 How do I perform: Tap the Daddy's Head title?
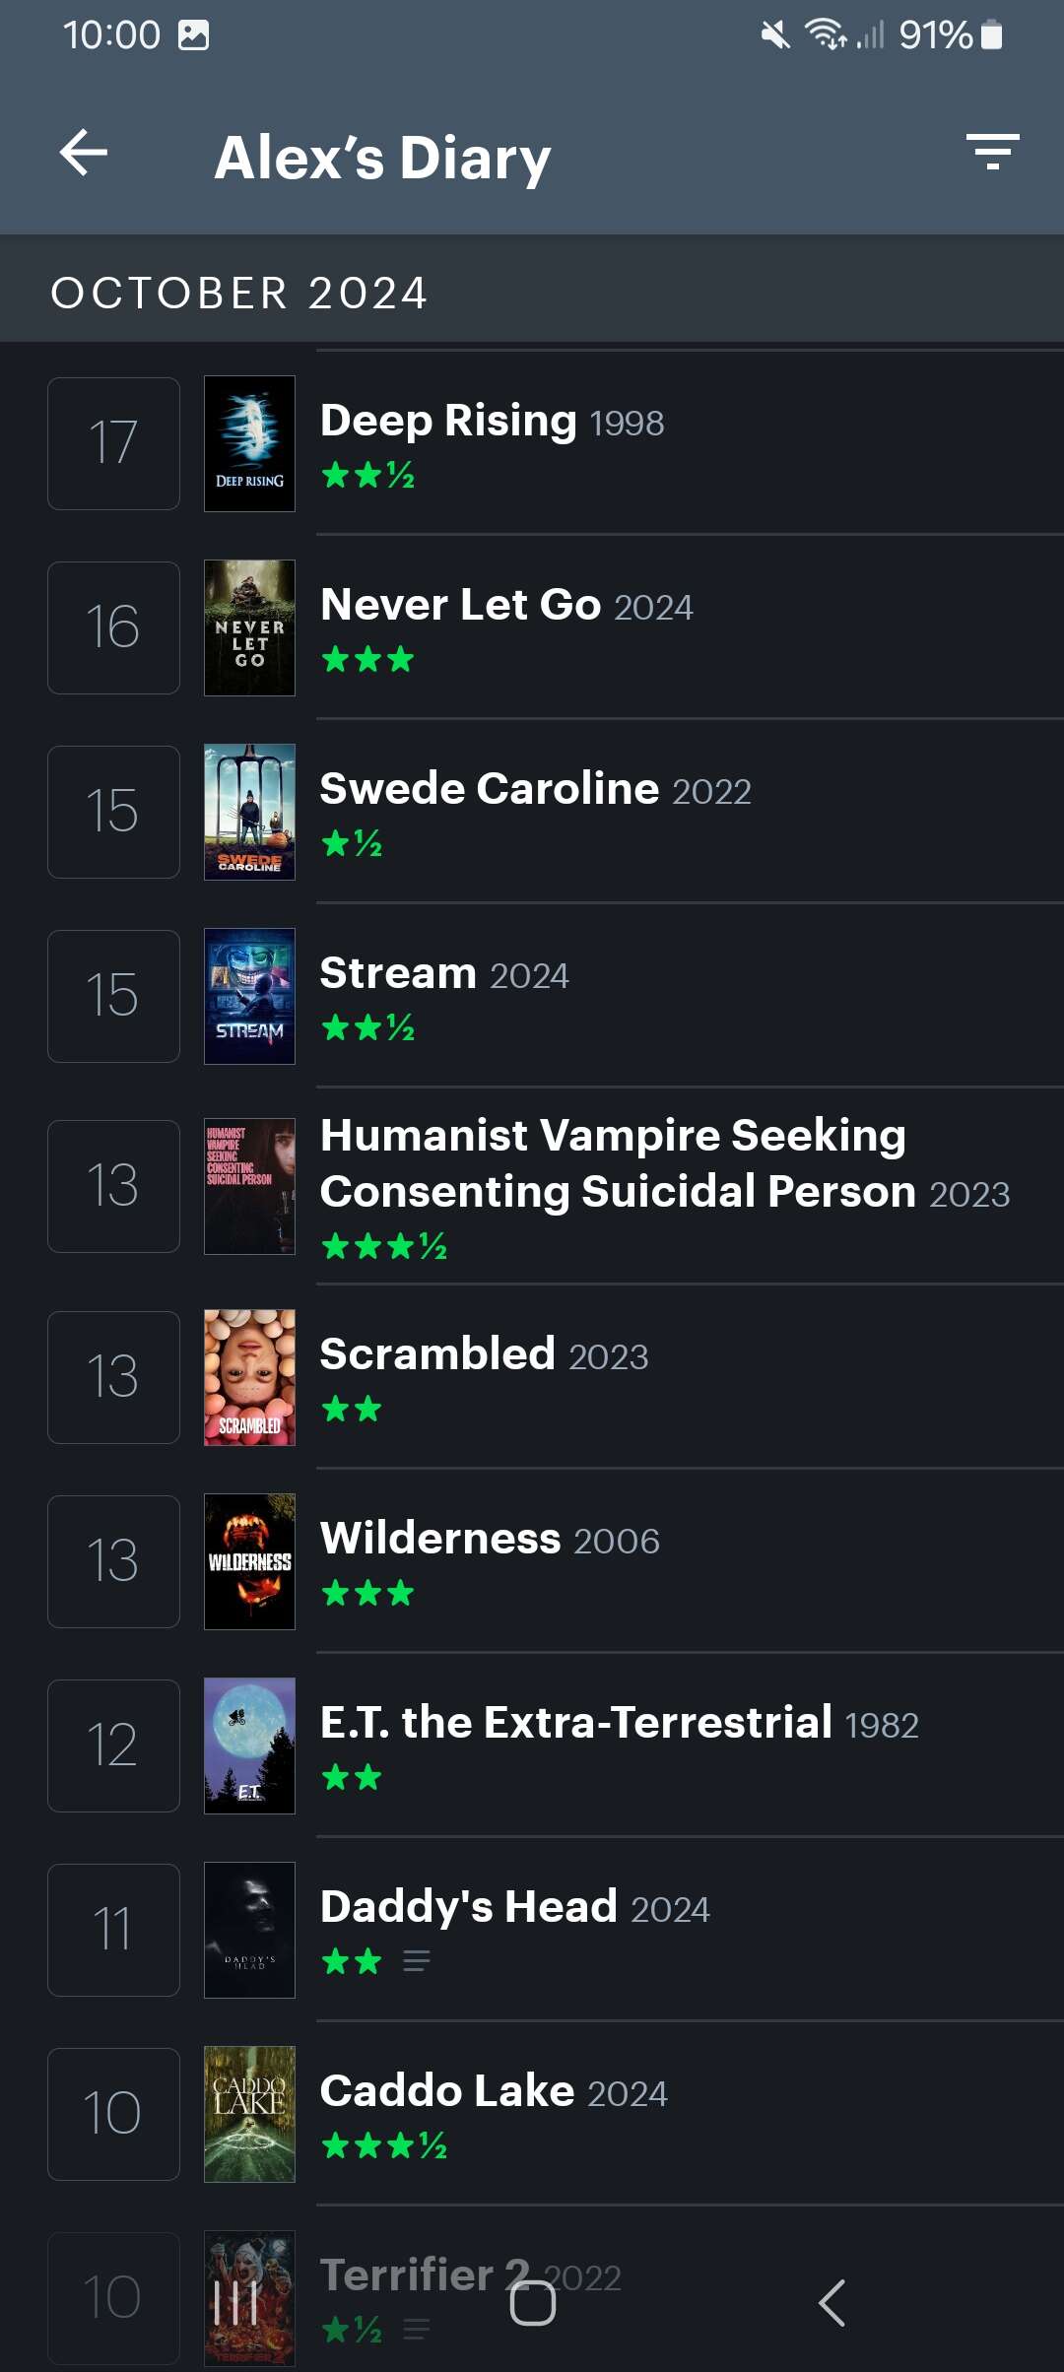469,1907
